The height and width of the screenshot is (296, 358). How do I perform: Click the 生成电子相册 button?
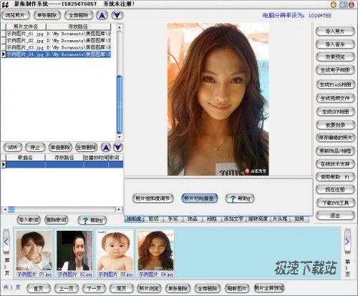point(335,70)
